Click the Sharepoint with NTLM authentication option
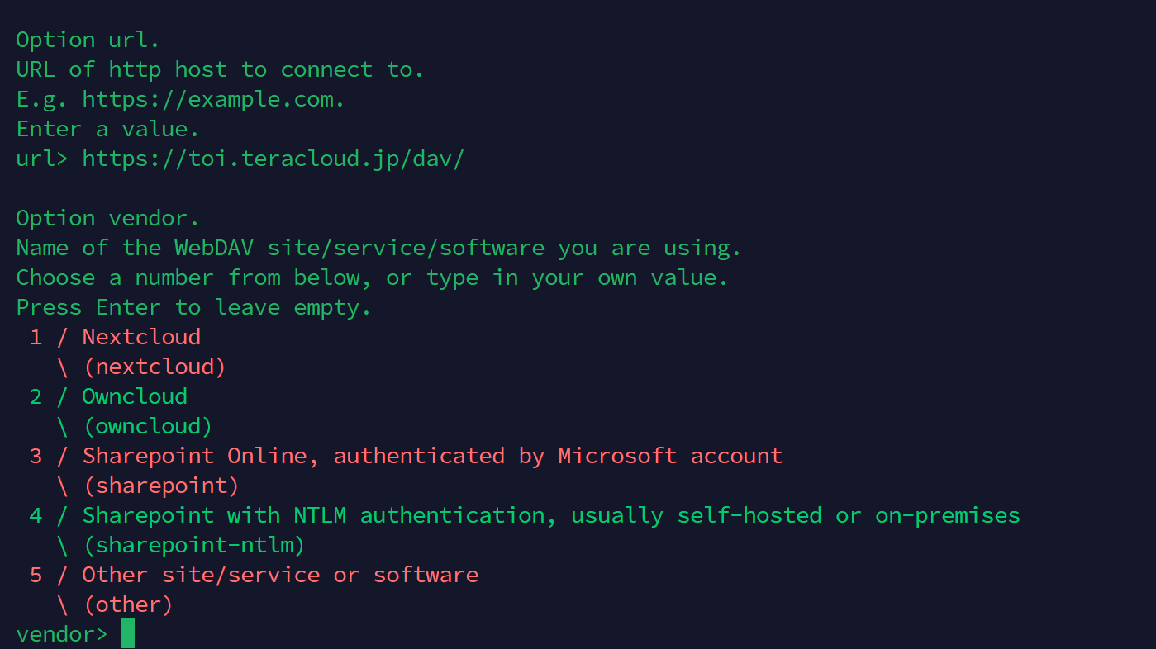1156x649 pixels. (550, 515)
